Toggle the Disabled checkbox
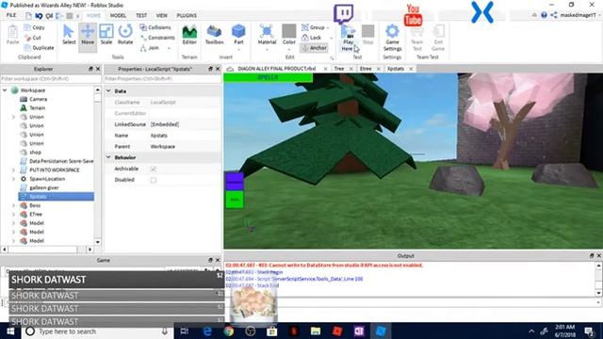 [x=154, y=180]
